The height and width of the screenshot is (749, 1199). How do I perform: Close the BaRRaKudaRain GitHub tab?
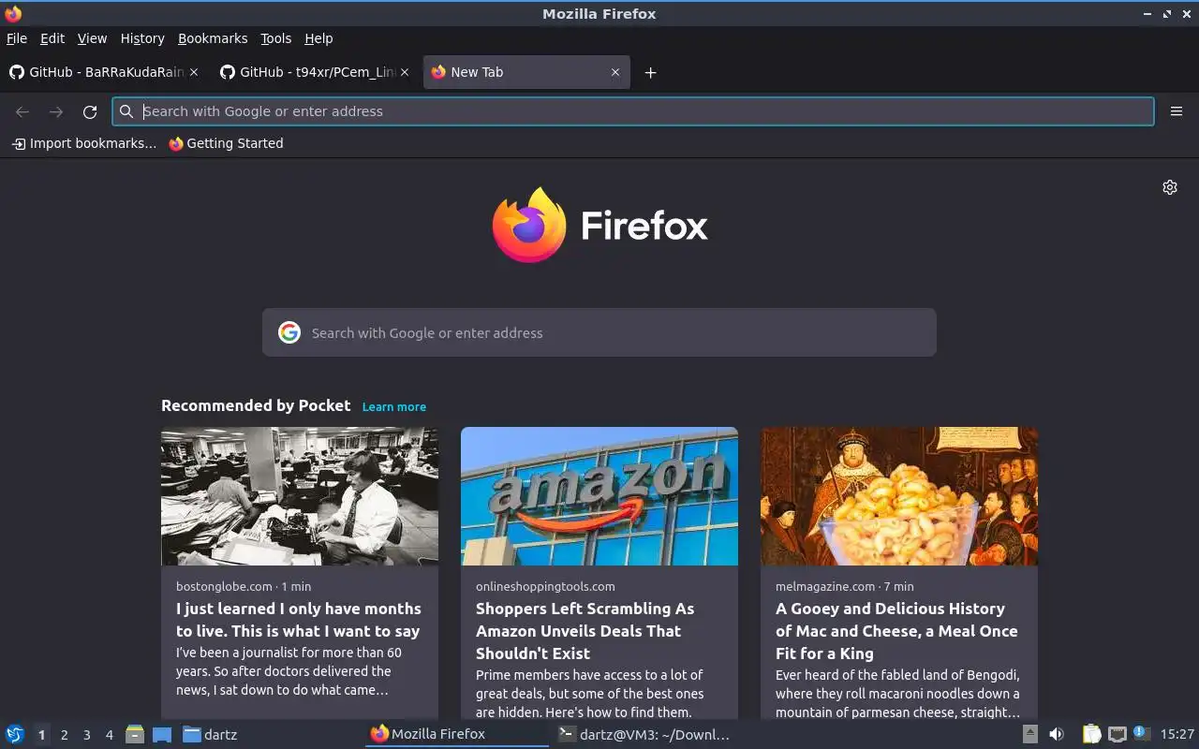click(x=194, y=72)
